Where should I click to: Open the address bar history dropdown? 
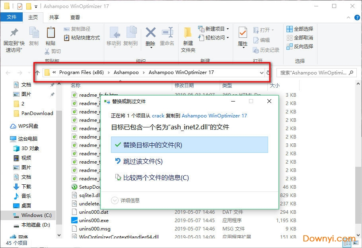(x=261, y=73)
